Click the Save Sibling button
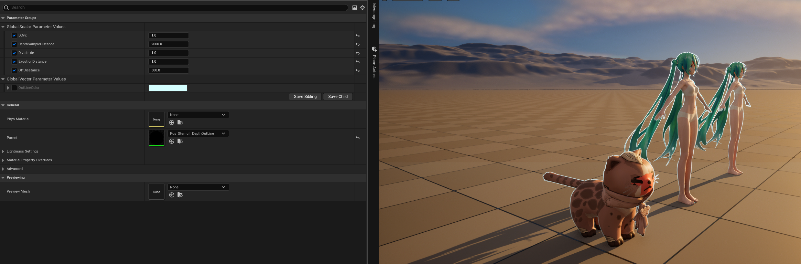Viewport: 801px width, 264px height. click(305, 97)
